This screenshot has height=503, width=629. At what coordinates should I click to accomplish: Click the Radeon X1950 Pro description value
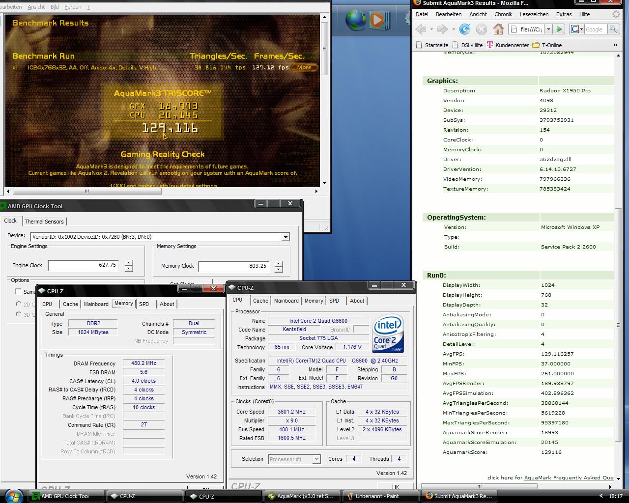565,90
